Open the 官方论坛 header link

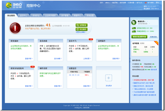(x=140, y=3)
